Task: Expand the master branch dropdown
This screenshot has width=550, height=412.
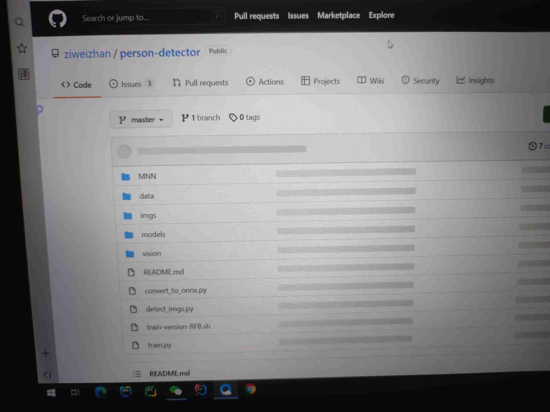Action: pyautogui.click(x=141, y=119)
